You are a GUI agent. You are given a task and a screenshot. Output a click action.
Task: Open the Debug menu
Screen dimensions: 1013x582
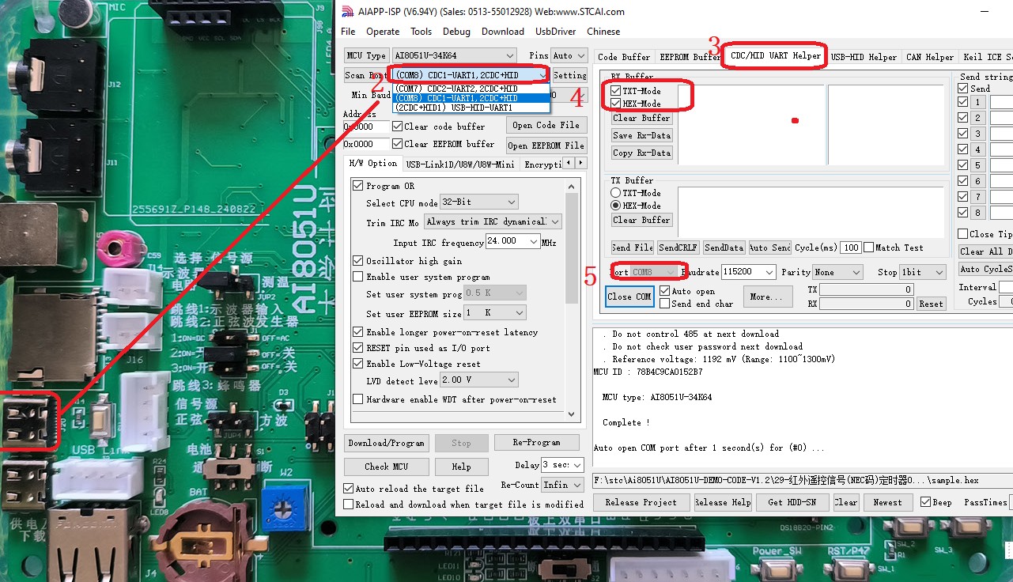point(456,32)
